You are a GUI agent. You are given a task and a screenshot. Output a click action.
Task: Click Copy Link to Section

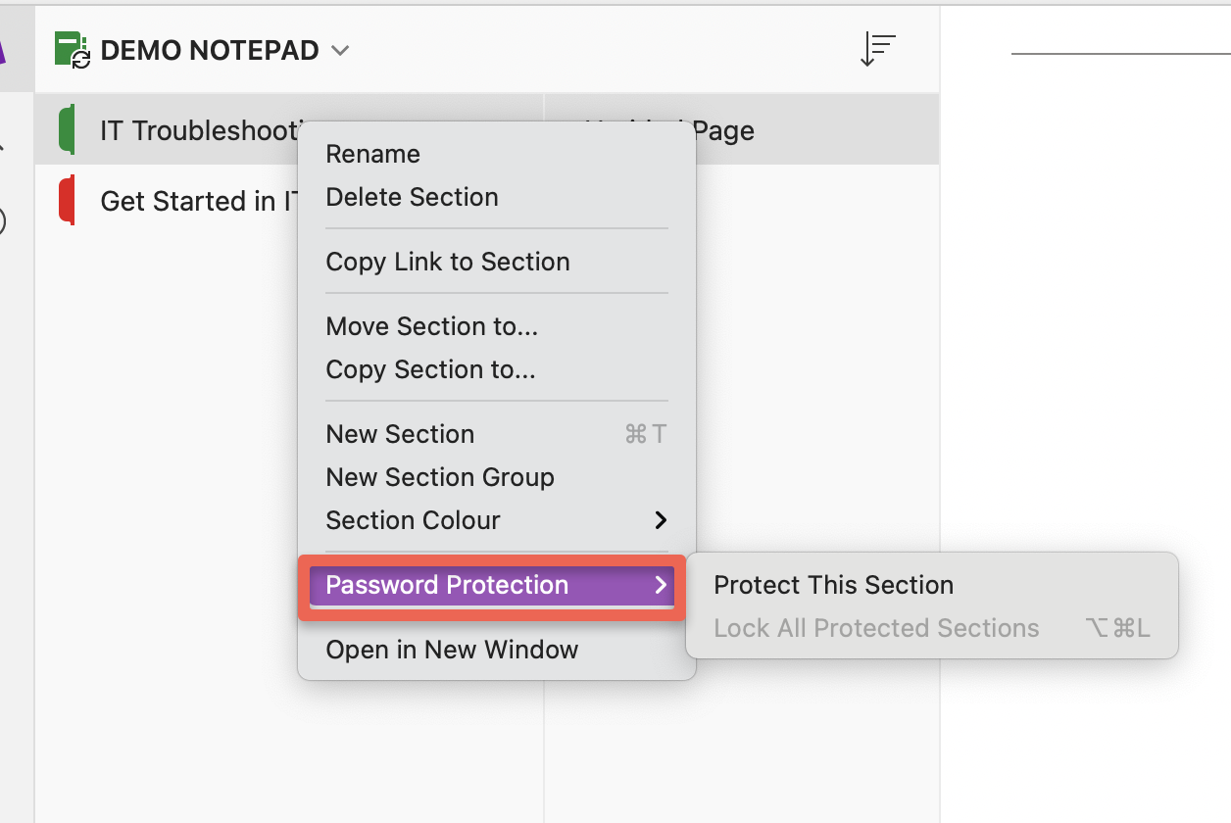point(447,262)
